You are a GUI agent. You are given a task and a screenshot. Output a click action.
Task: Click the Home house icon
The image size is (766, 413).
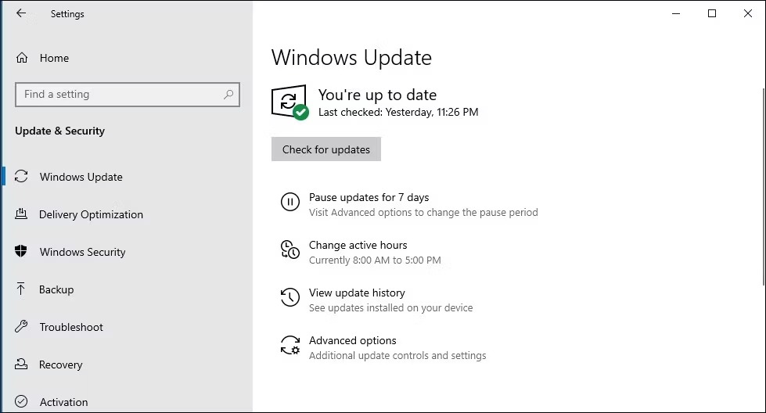click(21, 58)
